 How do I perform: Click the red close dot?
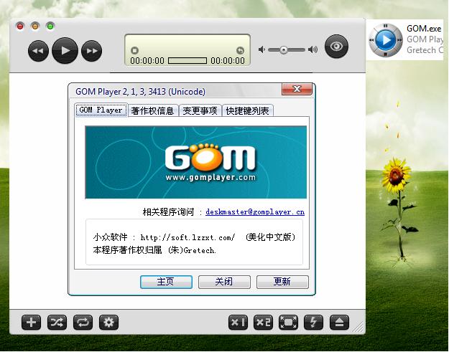point(20,27)
